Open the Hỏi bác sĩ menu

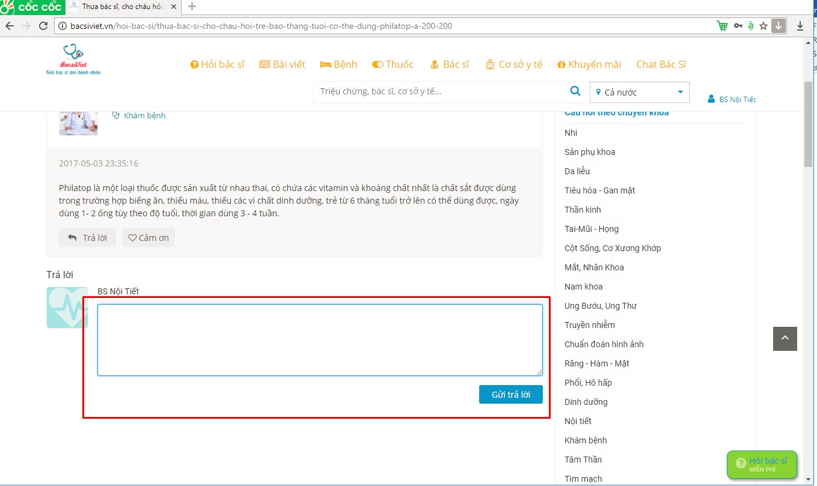(217, 64)
